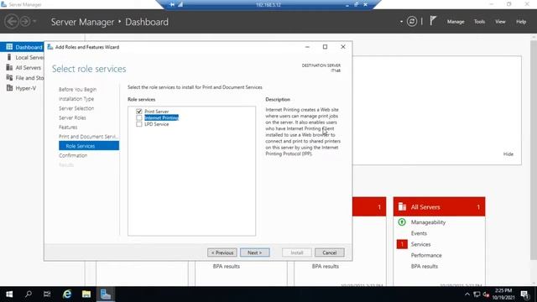Image resolution: width=537 pixels, height=302 pixels.
Task: Show hidden system tray icons
Action: point(467,294)
